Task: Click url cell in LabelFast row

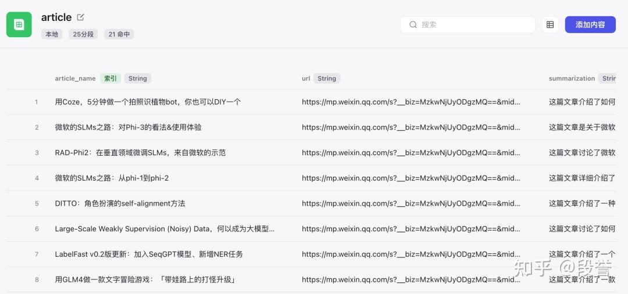Action: (411, 254)
